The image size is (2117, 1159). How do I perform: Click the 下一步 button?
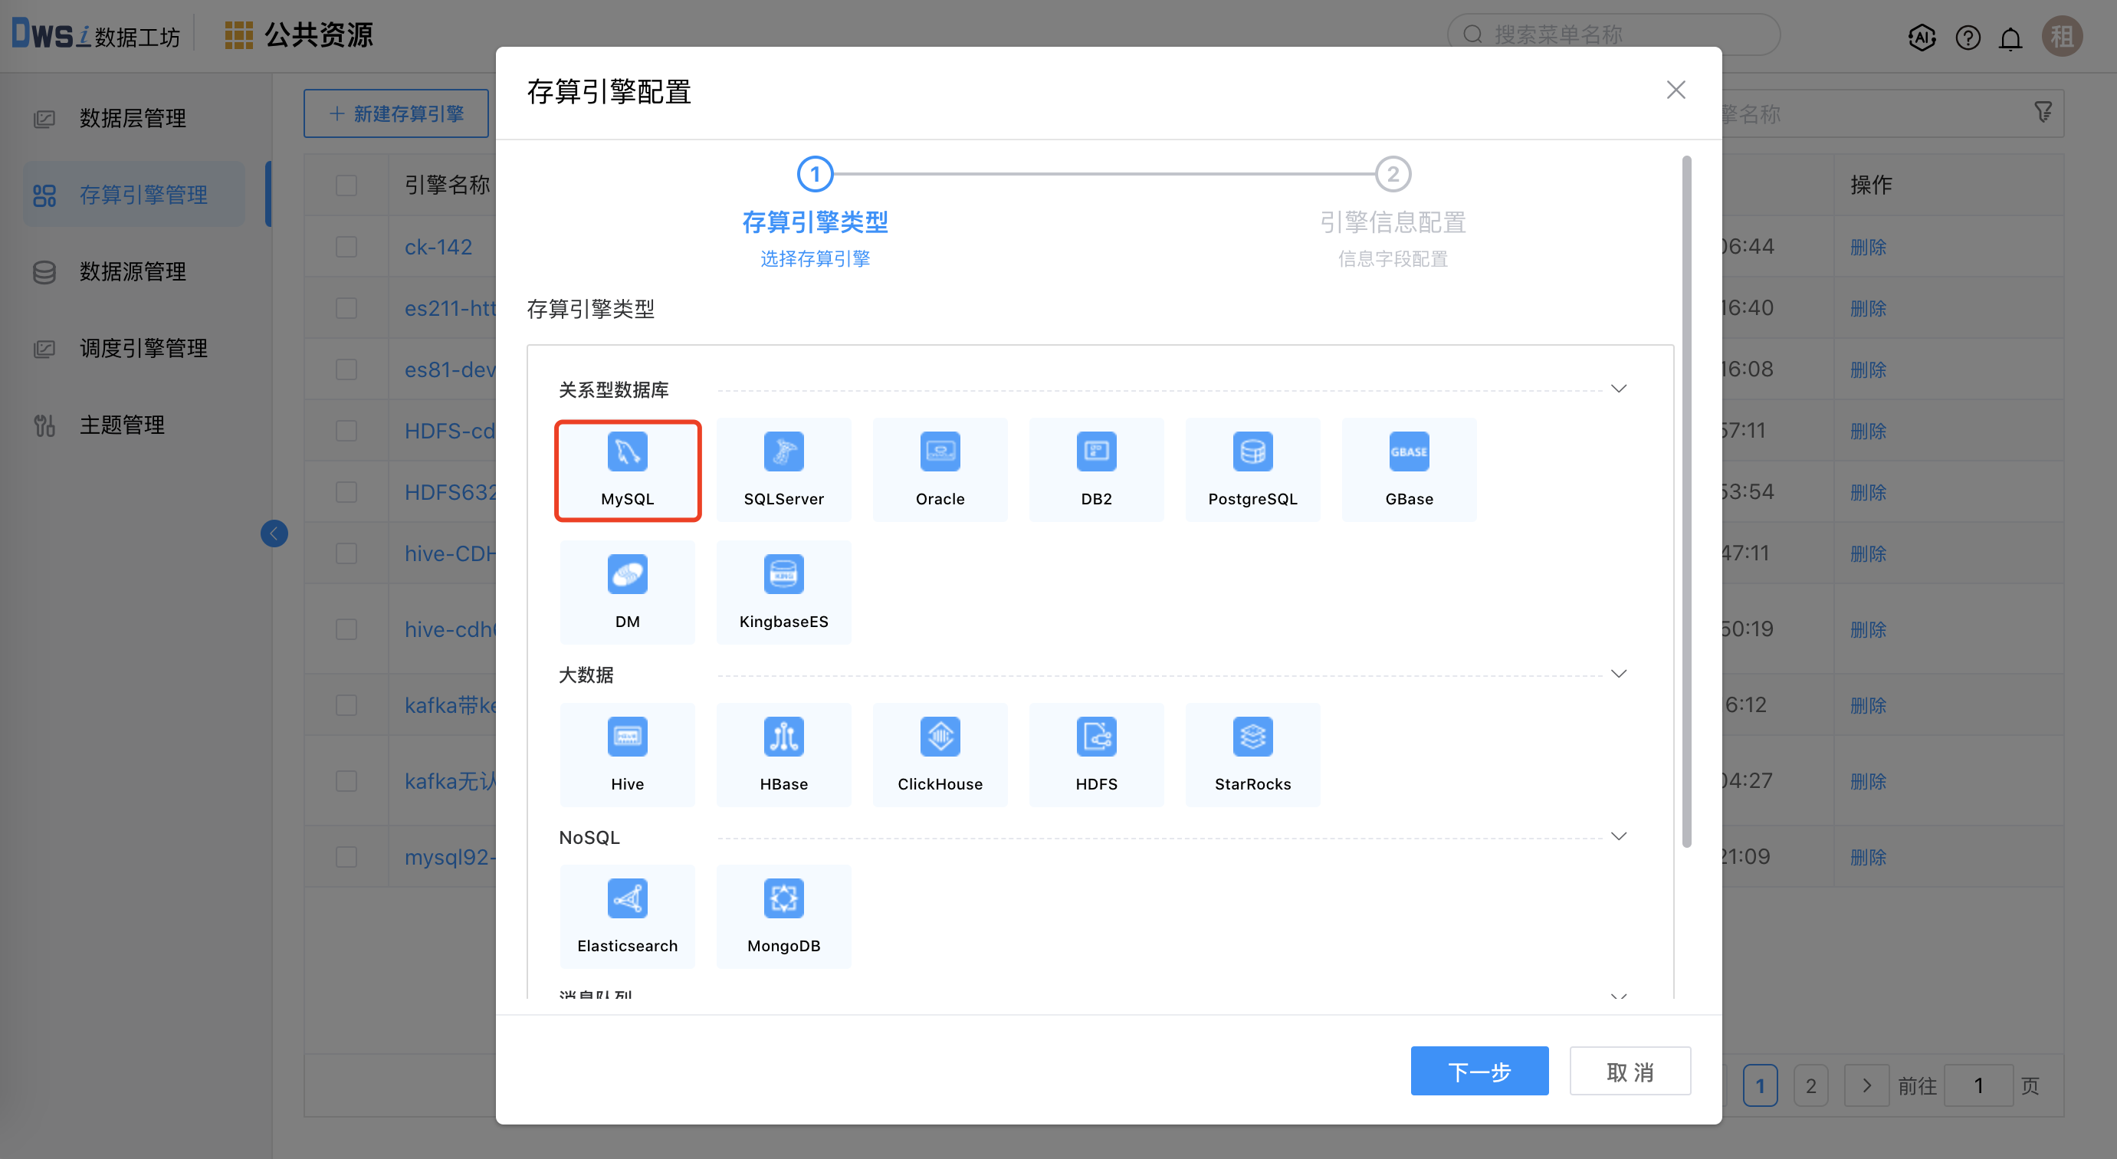tap(1479, 1071)
